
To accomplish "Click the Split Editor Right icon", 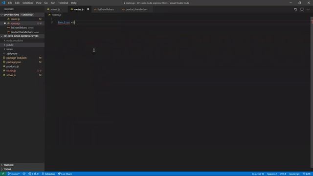I will click(302, 9).
